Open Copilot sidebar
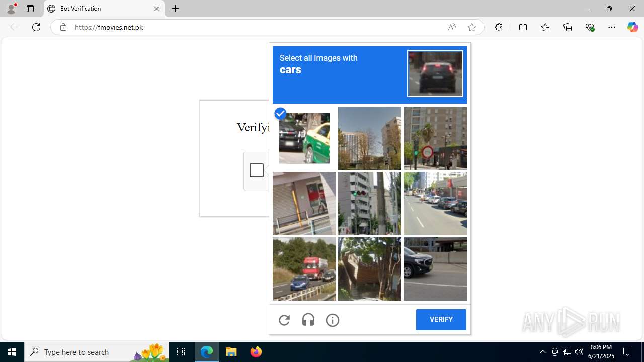The width and height of the screenshot is (644, 362). (632, 27)
